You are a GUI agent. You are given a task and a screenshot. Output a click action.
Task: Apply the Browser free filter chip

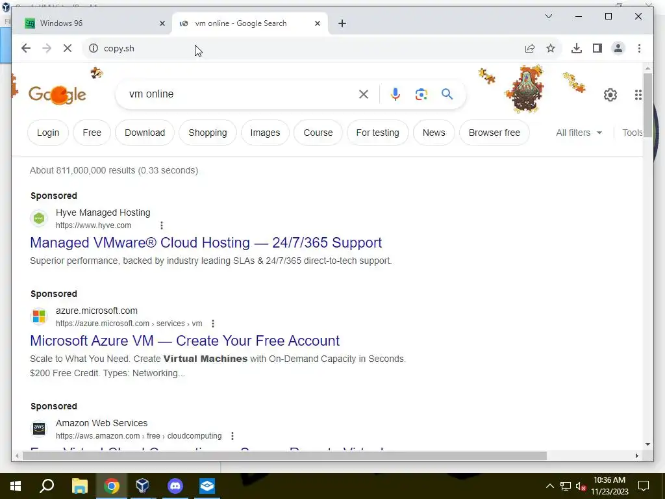494,133
